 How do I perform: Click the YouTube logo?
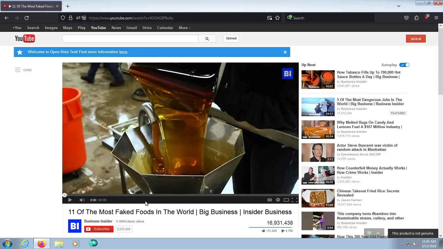pyautogui.click(x=25, y=38)
